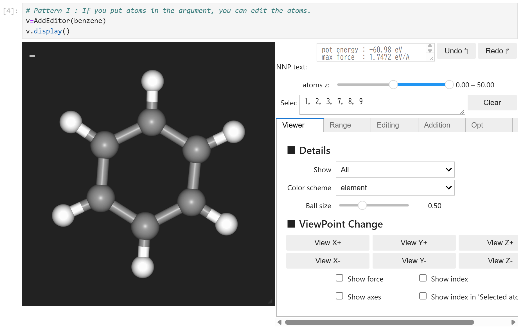Enable the Show axes checkbox
The image size is (523, 327).
pos(339,296)
